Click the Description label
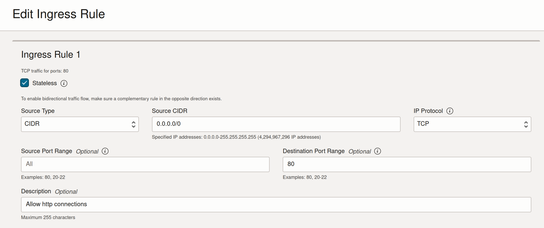This screenshot has width=544, height=228. pos(36,191)
